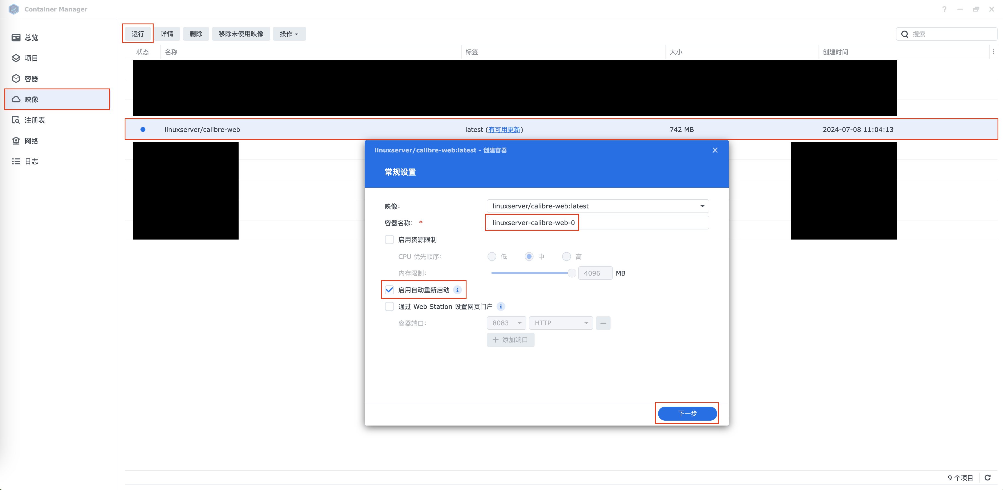Click the column options three-dot icon
Viewport: 1003px width, 490px height.
(993, 52)
